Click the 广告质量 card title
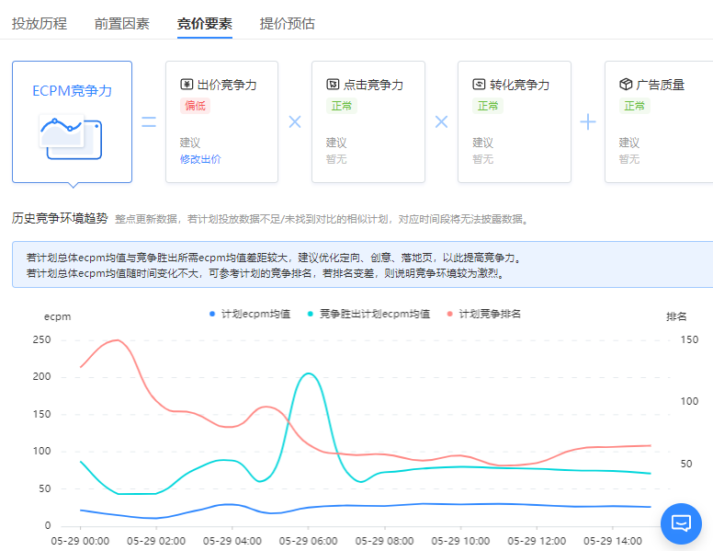Viewport: 713px width, 551px height. 661,85
